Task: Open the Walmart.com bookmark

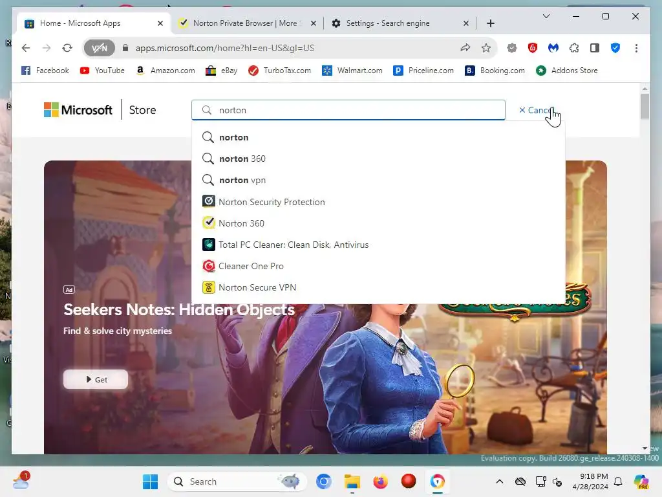Action: [352, 71]
